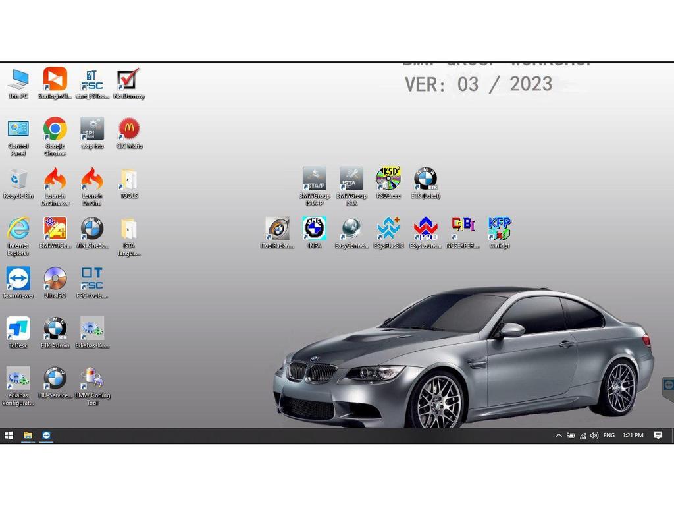Open the volume control in system tray
The image size is (674, 506).
pyautogui.click(x=594, y=436)
